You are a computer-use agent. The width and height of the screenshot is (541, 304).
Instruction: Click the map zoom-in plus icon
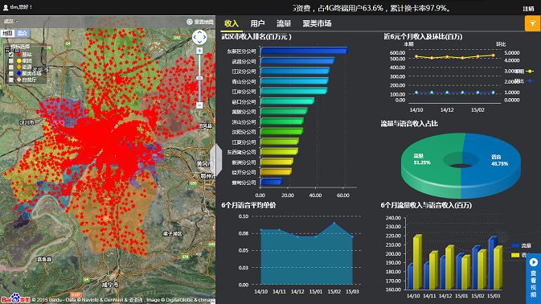point(199,51)
